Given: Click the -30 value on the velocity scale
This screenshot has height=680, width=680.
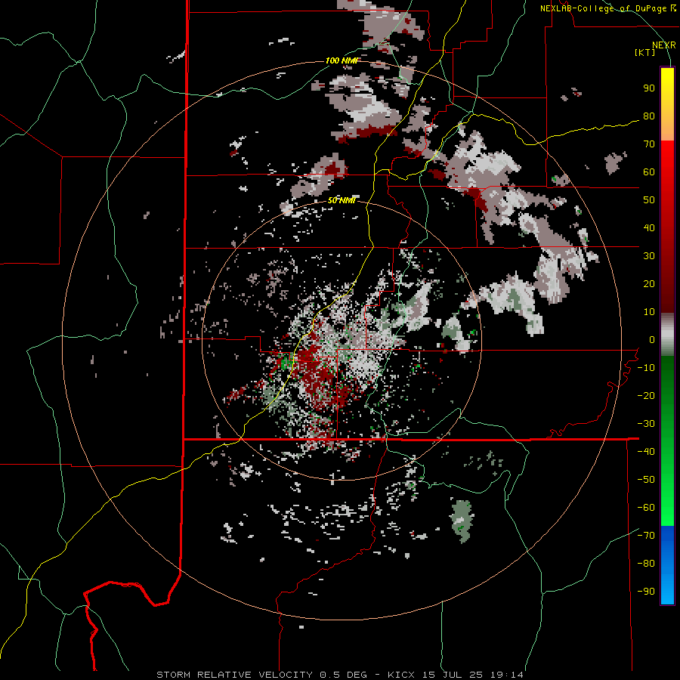Looking at the screenshot, I should pyautogui.click(x=646, y=424).
